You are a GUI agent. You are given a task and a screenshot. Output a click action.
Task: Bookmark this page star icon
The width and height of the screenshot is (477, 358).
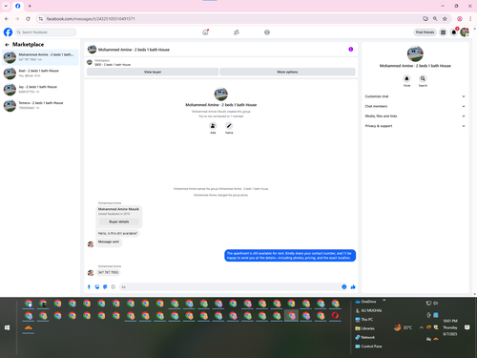pos(445,19)
